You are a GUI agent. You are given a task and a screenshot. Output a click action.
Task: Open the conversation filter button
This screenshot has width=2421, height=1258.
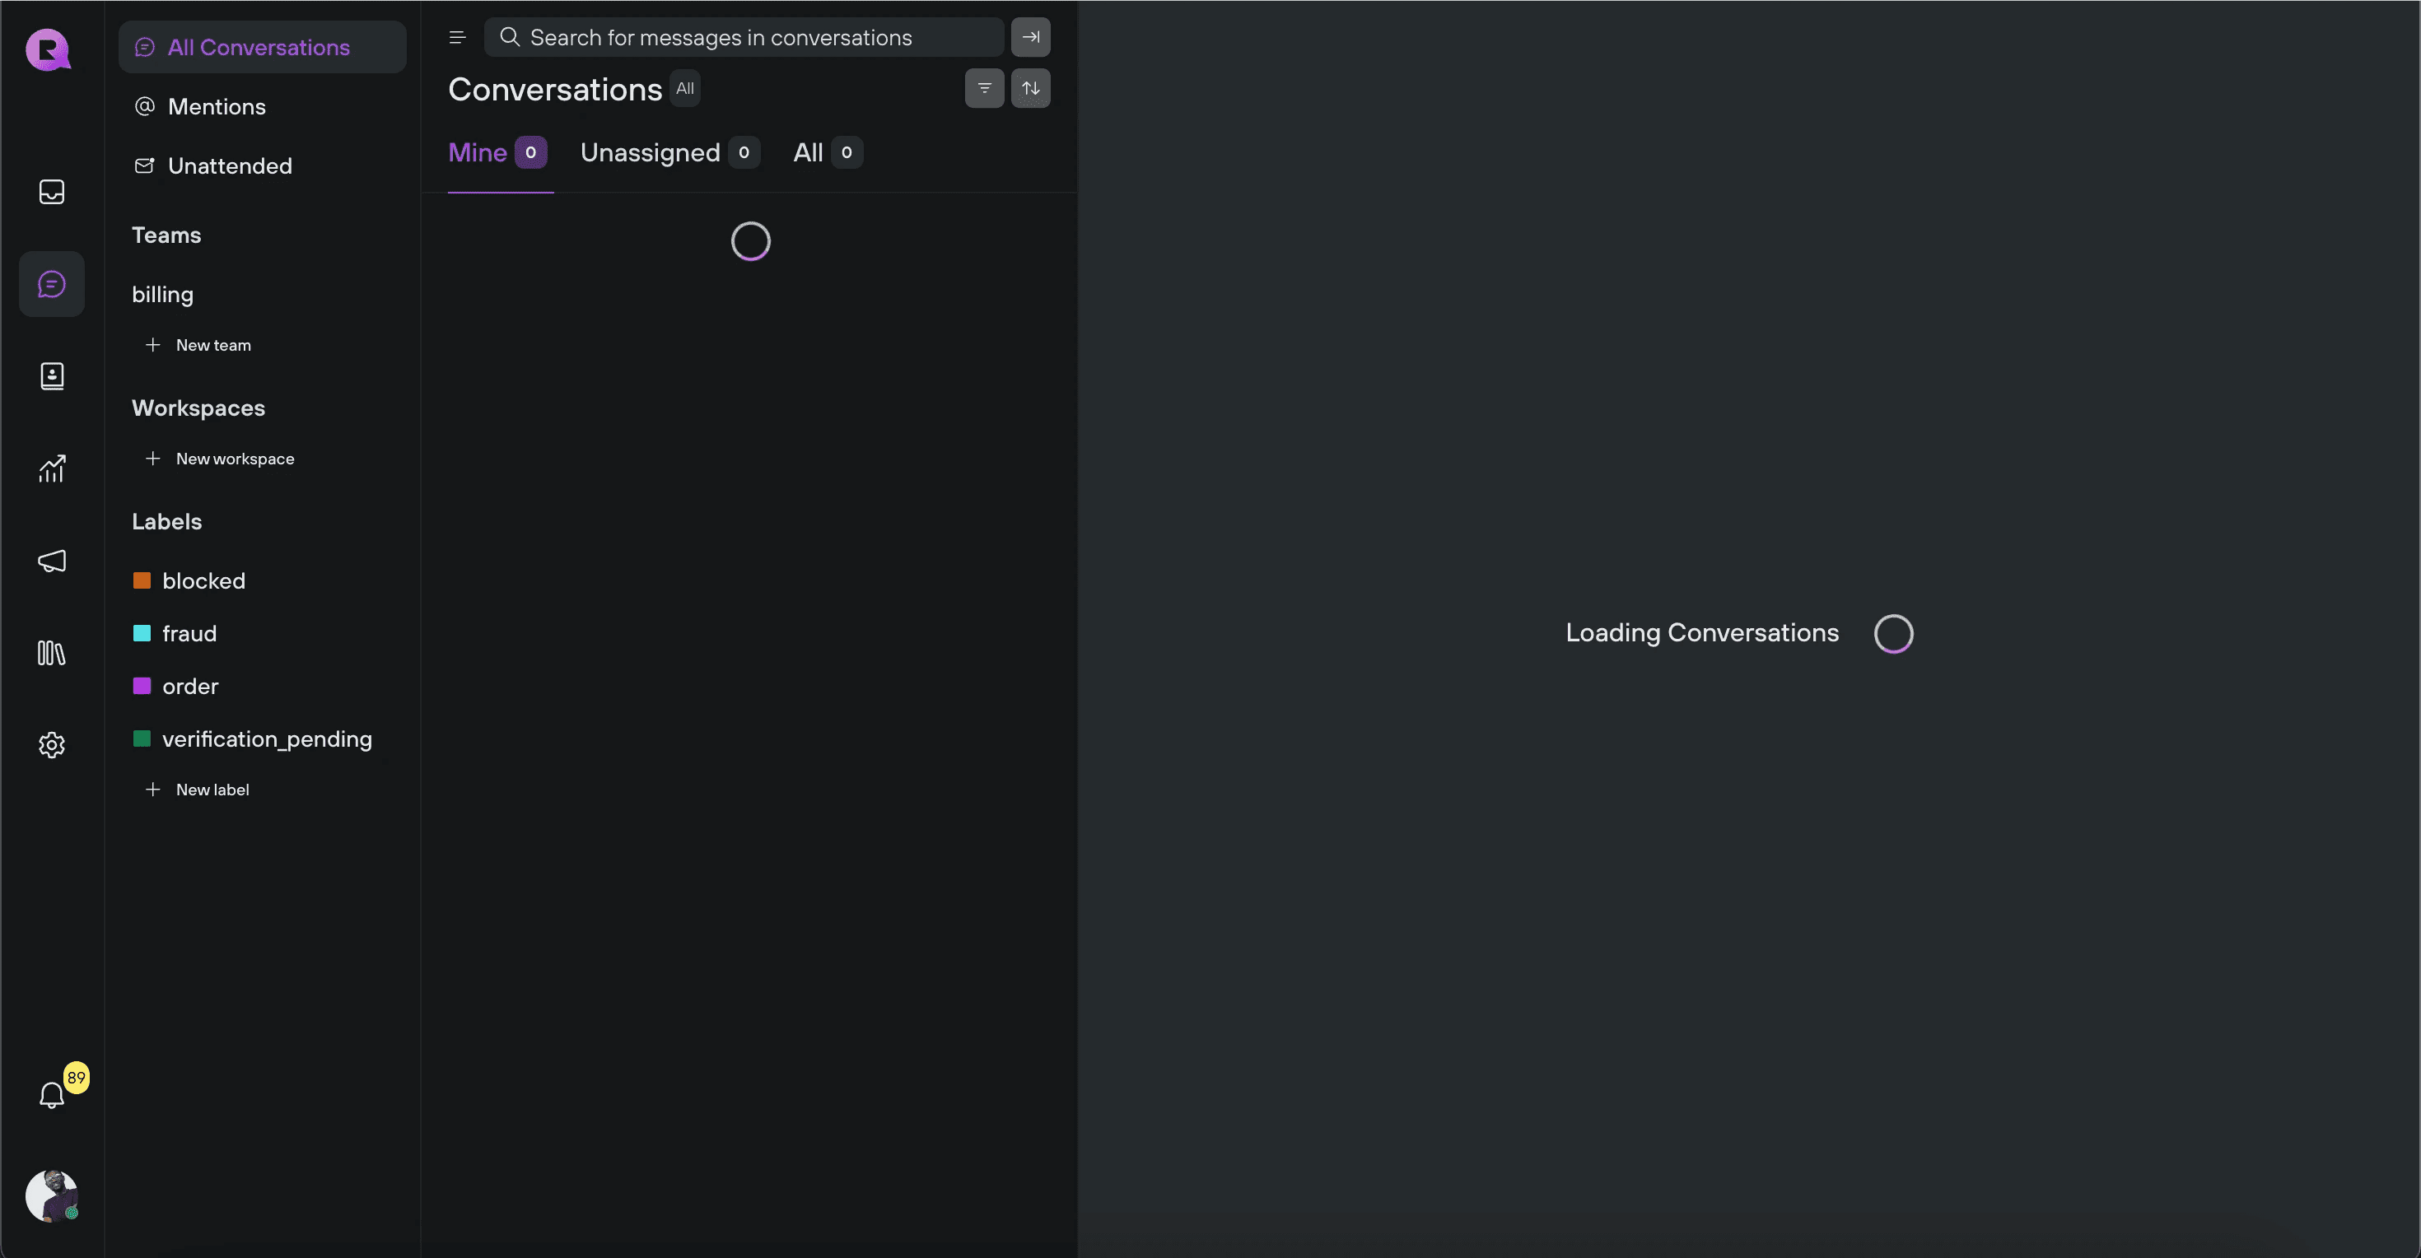point(984,88)
